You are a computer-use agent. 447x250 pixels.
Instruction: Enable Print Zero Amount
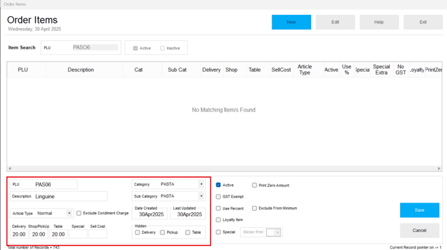click(x=254, y=185)
